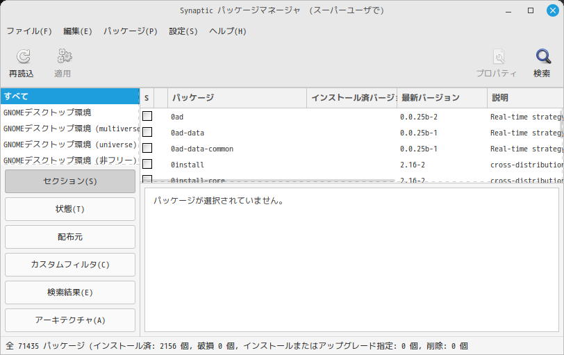Open the パッケージ(P) menu
Screen dimensions: 564x355
click(131, 31)
